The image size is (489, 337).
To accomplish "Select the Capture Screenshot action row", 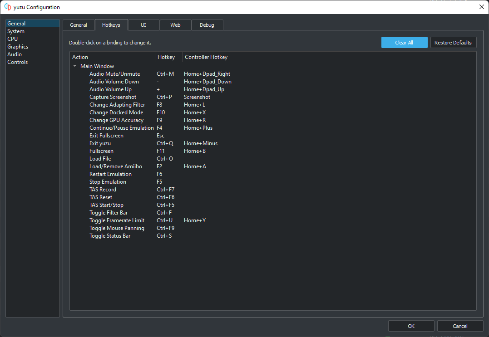I will [x=113, y=97].
